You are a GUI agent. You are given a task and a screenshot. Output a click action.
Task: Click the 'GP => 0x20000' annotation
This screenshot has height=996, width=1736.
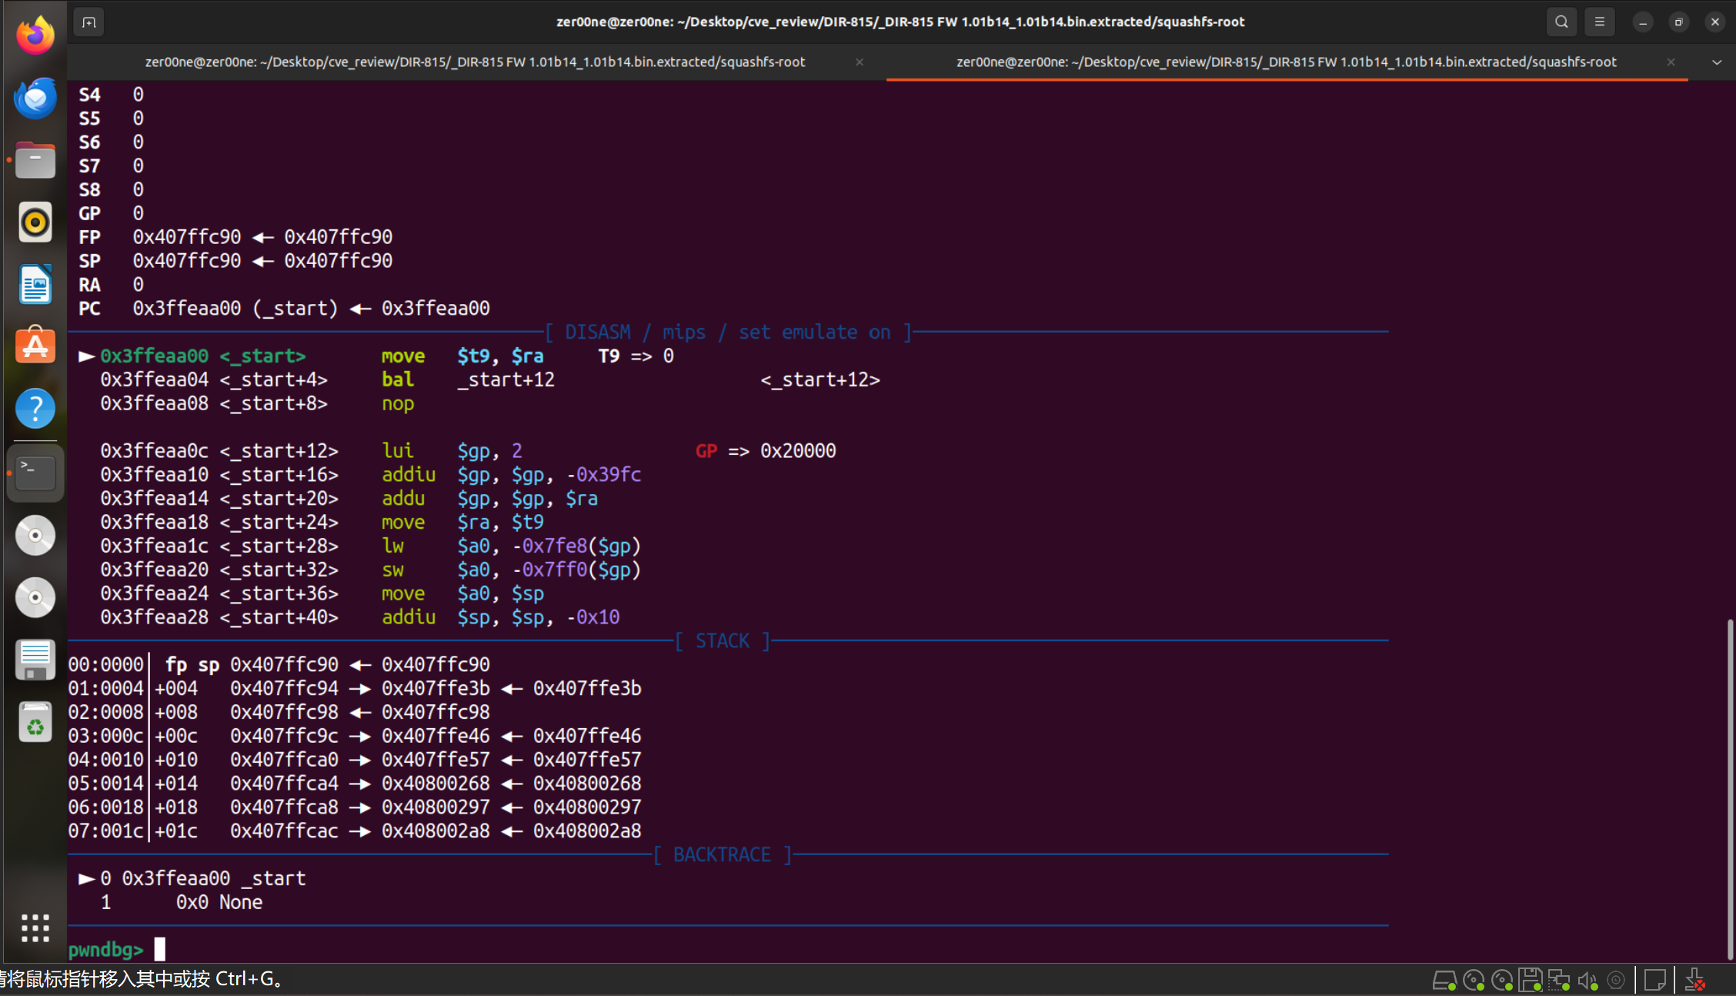click(766, 451)
